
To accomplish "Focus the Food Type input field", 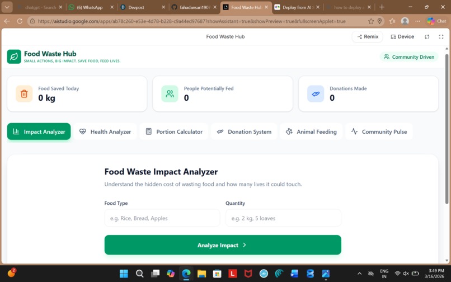I will (x=162, y=218).
